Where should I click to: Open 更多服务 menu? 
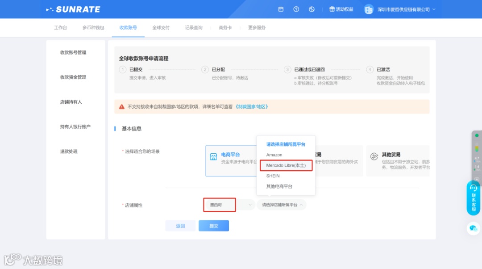coord(257,28)
